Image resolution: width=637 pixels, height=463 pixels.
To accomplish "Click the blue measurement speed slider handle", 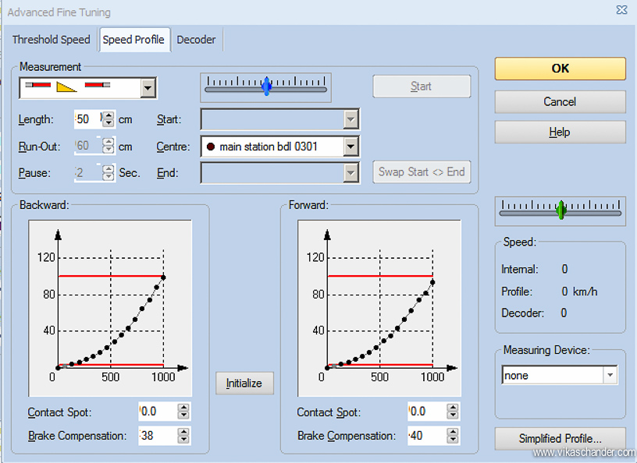I will click(267, 86).
